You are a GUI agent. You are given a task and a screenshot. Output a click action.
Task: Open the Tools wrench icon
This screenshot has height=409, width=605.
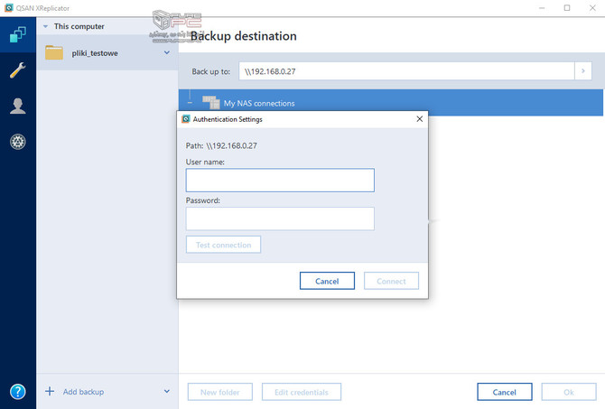pyautogui.click(x=18, y=71)
